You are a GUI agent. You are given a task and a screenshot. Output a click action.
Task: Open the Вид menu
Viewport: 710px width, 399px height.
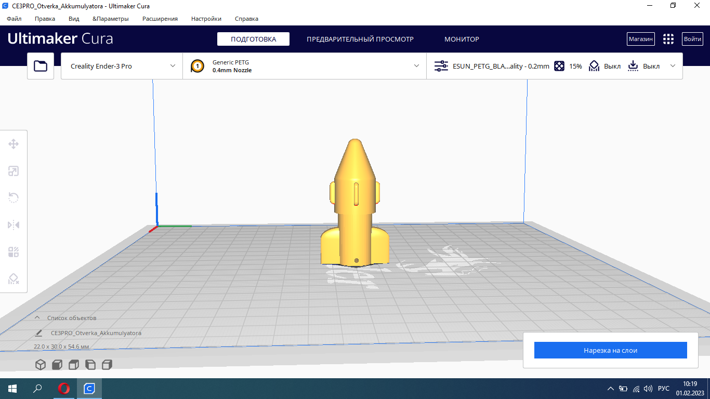pos(74,19)
